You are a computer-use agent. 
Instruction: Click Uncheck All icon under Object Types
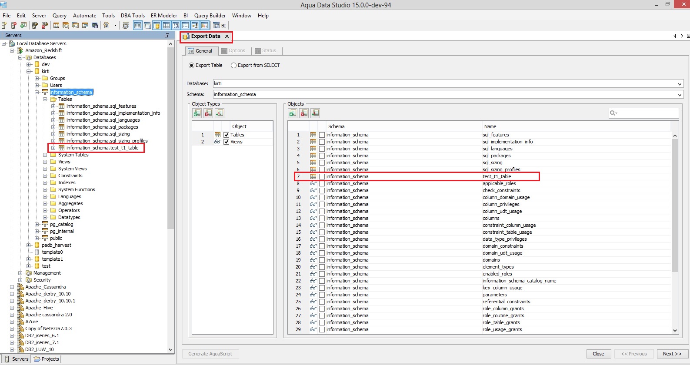209,113
